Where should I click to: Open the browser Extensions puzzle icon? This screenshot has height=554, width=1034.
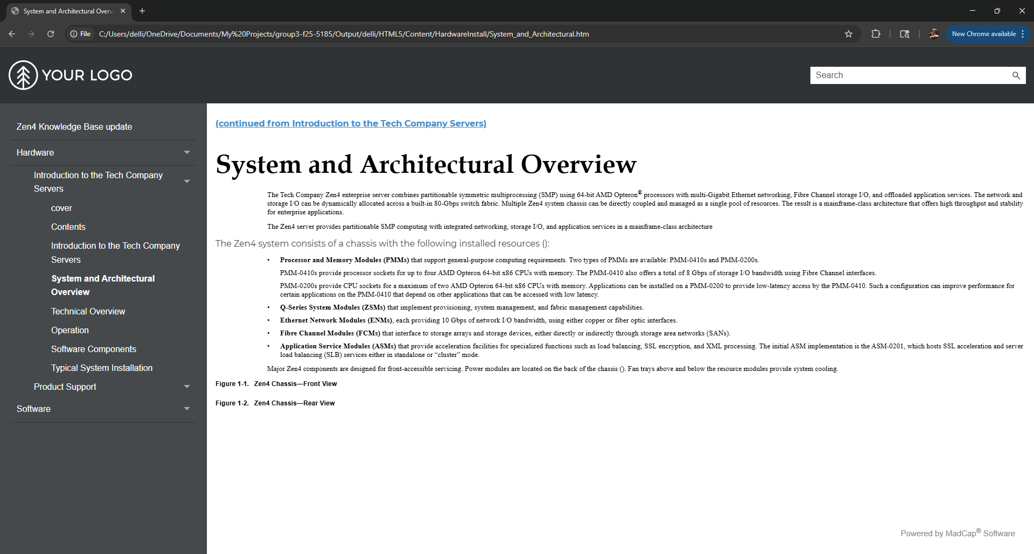click(x=876, y=34)
